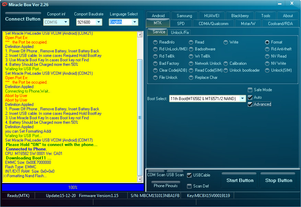The height and width of the screenshot is (207, 301).
Task: Select the Format radio option
Action: click(274, 42)
